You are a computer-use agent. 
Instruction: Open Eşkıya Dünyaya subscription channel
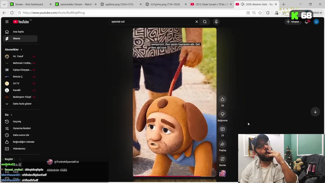click(20, 70)
